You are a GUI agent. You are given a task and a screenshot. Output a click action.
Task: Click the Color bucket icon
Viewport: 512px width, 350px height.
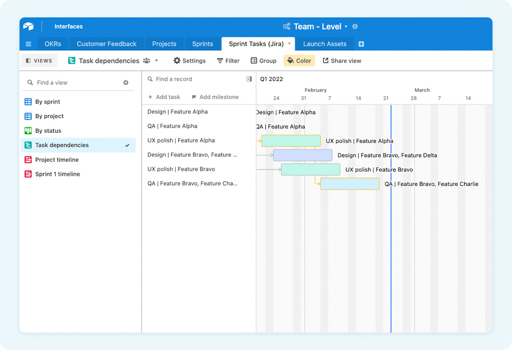pyautogui.click(x=290, y=61)
